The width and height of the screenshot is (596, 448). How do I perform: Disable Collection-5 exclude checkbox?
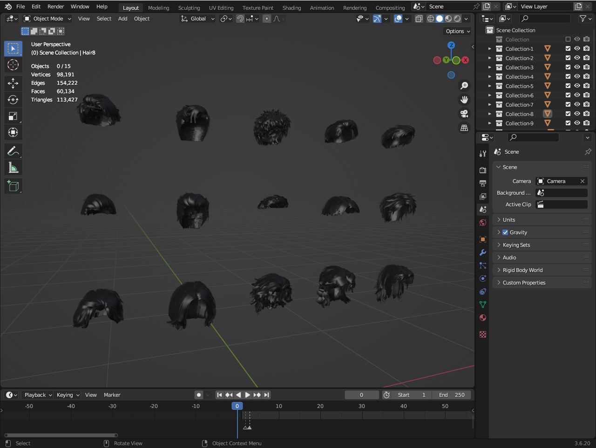coord(568,86)
